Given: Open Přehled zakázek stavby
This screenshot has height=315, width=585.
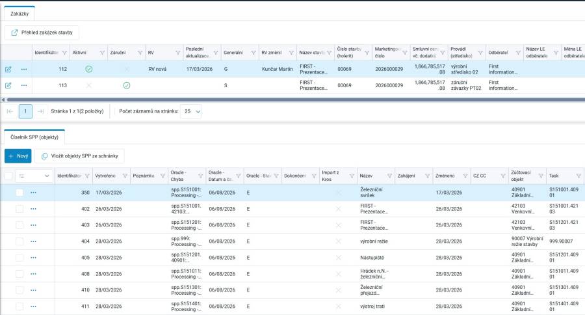Looking at the screenshot, I should click(42, 33).
